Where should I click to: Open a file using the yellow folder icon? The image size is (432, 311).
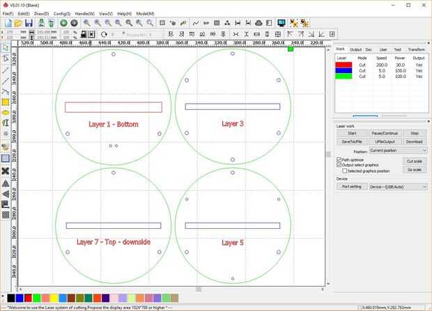point(18,23)
